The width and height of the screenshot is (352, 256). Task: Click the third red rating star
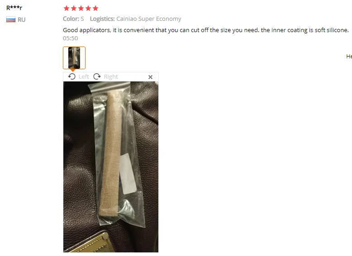[x=81, y=8]
